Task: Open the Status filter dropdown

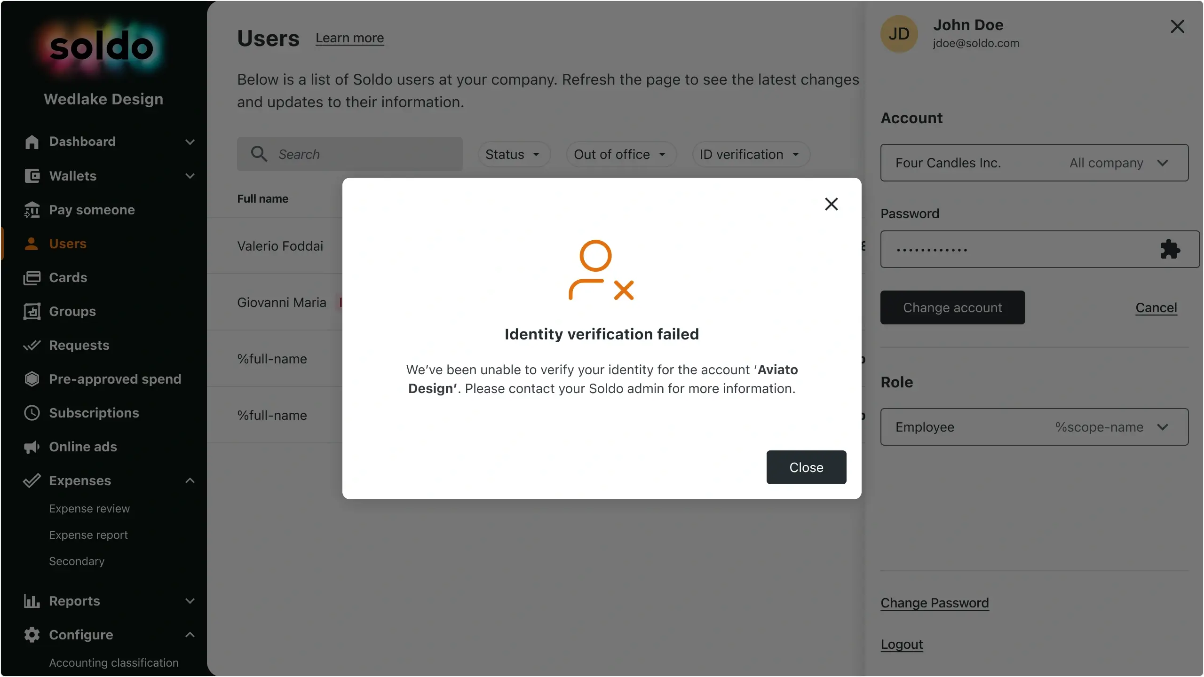Action: [514, 154]
